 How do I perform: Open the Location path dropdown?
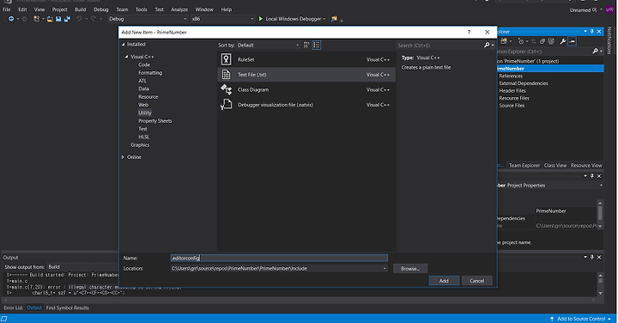(385, 269)
